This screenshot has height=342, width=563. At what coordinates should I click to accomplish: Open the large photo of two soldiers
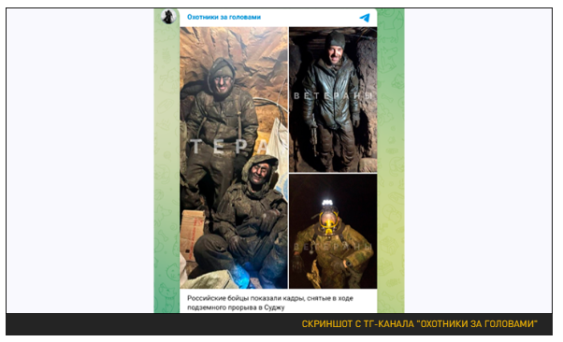tap(234, 158)
